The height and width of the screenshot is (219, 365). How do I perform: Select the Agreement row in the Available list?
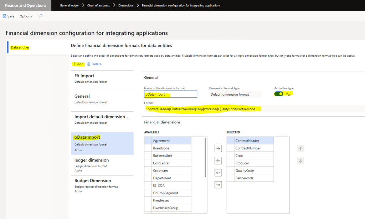[x=168, y=140]
